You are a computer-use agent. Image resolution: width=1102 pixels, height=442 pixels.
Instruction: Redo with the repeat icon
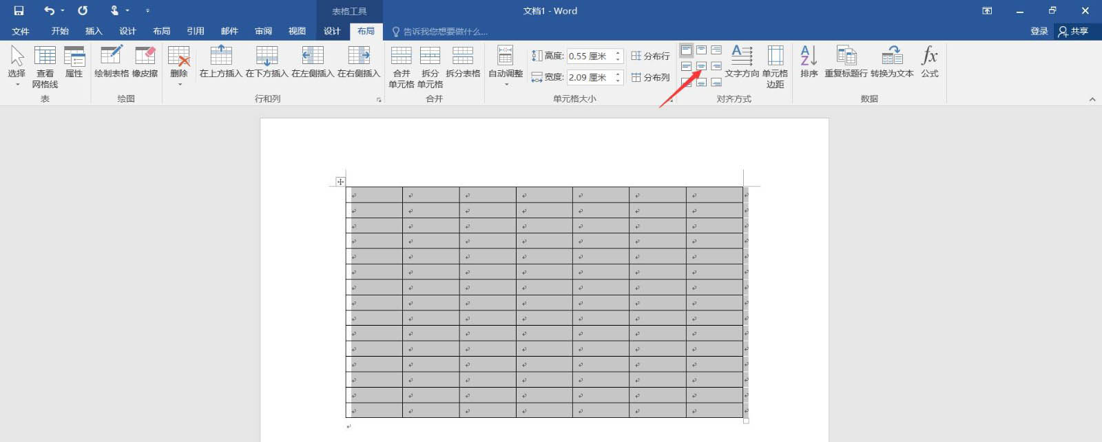coord(83,10)
